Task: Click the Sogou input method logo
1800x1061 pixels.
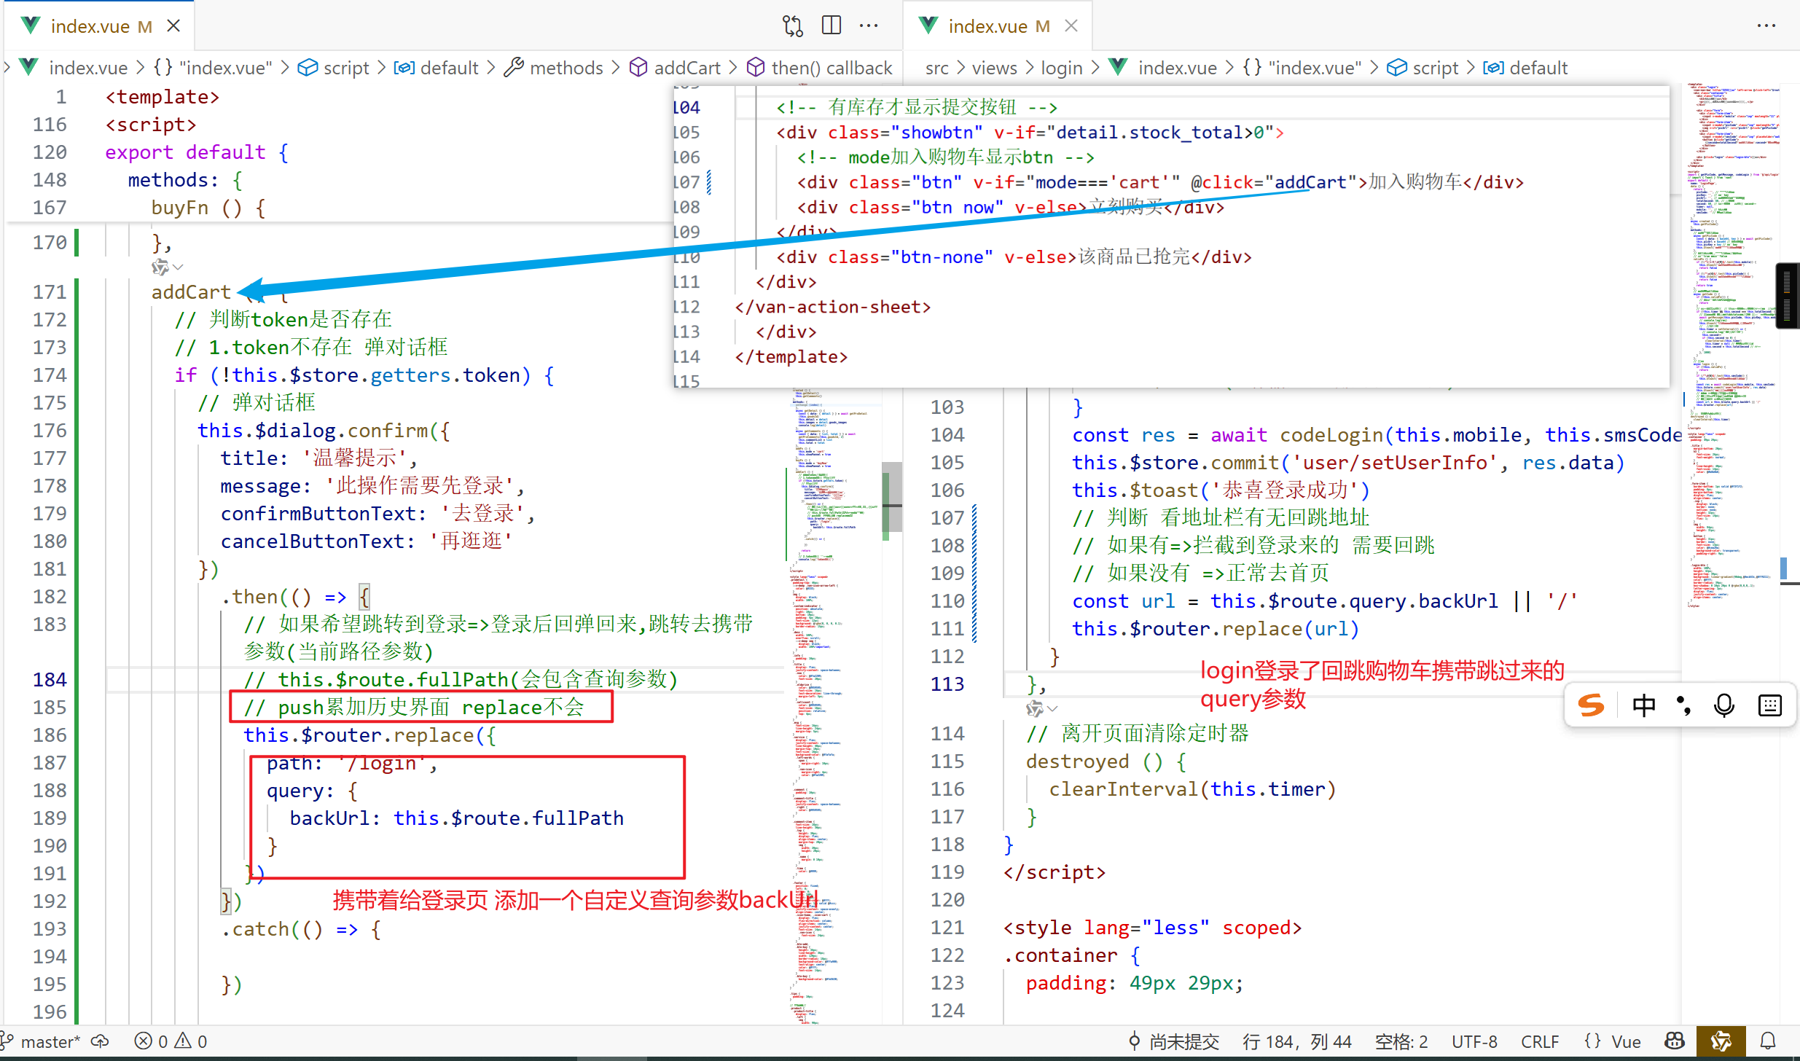Action: click(x=1591, y=705)
